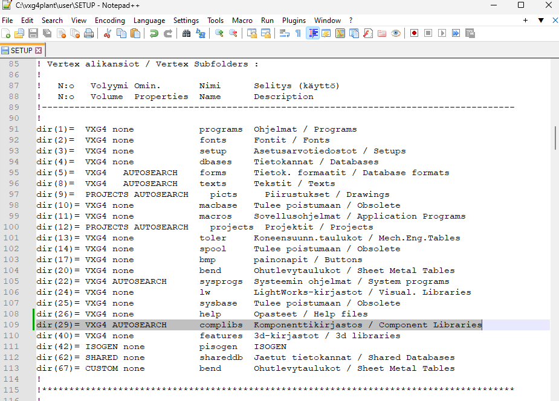The width and height of the screenshot is (559, 401).
Task: Click the Zoom in magnifier icon
Action: (219, 33)
